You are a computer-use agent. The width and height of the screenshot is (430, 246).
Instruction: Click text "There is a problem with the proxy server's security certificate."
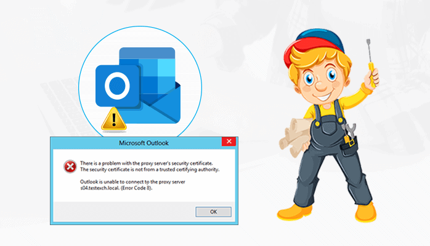[x=147, y=164]
